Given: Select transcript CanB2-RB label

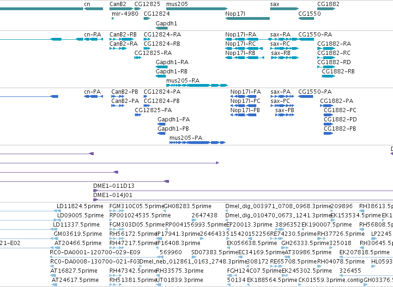Looking at the screenshot, I should click(x=123, y=35).
